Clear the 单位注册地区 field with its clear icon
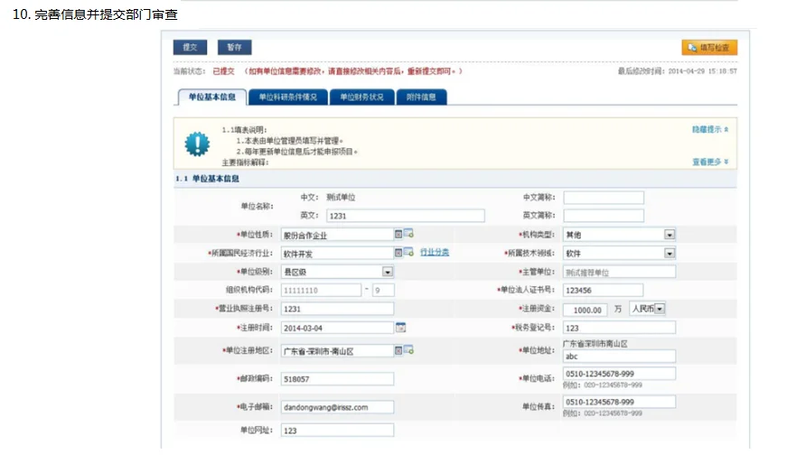Viewport: 787px width, 473px height. click(398, 350)
